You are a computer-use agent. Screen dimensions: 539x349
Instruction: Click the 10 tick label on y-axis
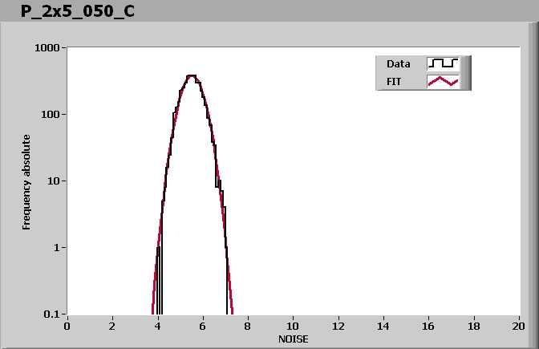[55, 181]
